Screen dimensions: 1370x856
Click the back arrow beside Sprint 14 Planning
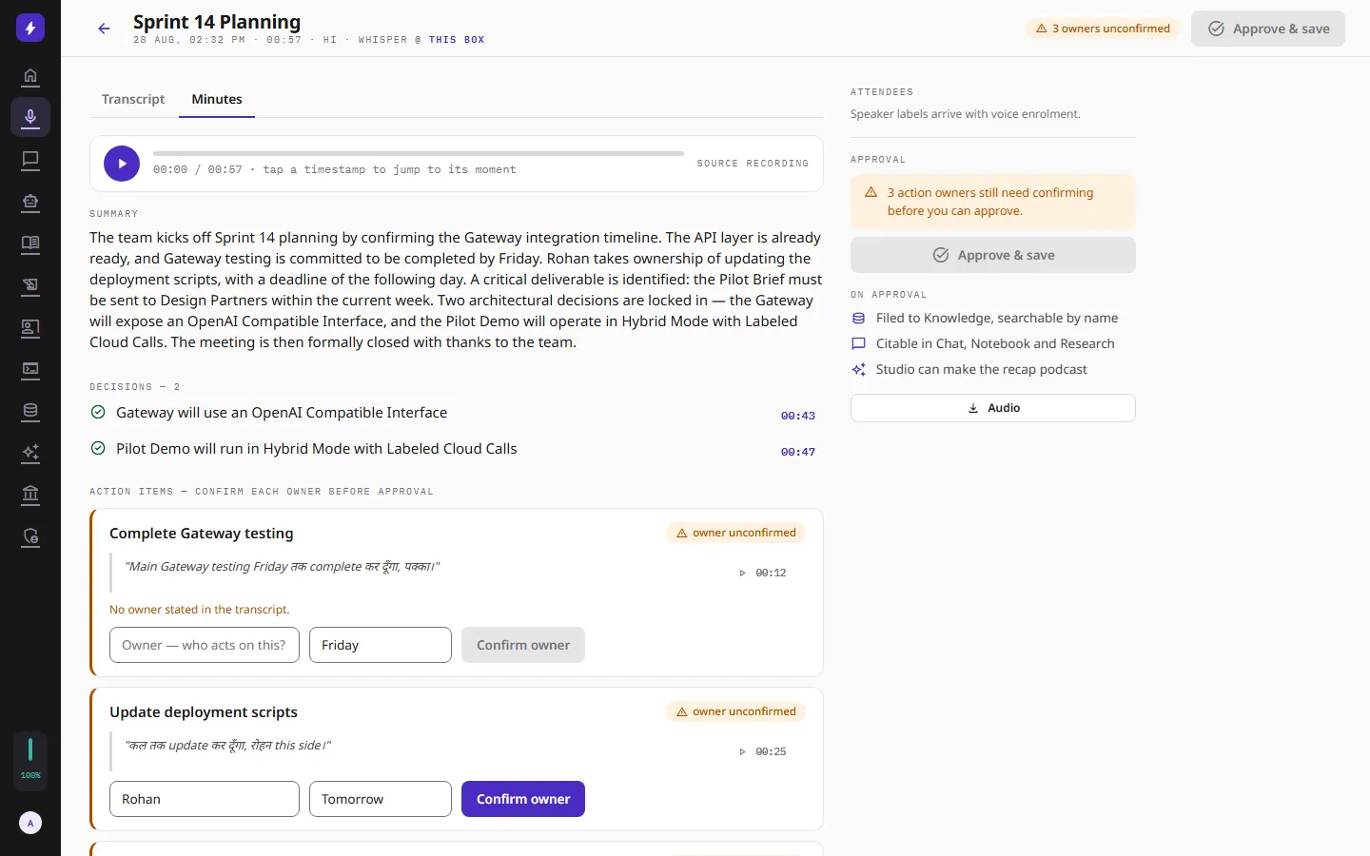(104, 29)
